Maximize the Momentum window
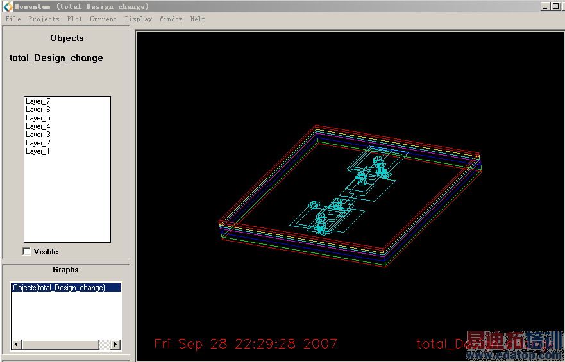565x362 pixels. point(555,6)
